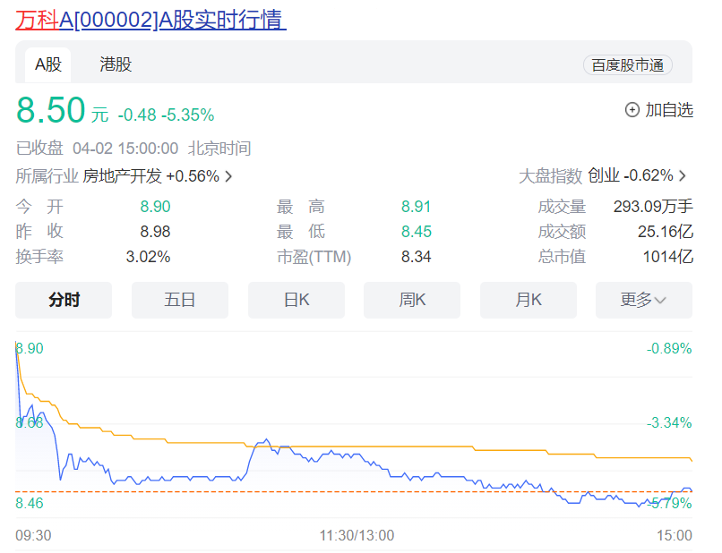Switch to the 日K chart tab
The image size is (722, 553).
coord(297,300)
